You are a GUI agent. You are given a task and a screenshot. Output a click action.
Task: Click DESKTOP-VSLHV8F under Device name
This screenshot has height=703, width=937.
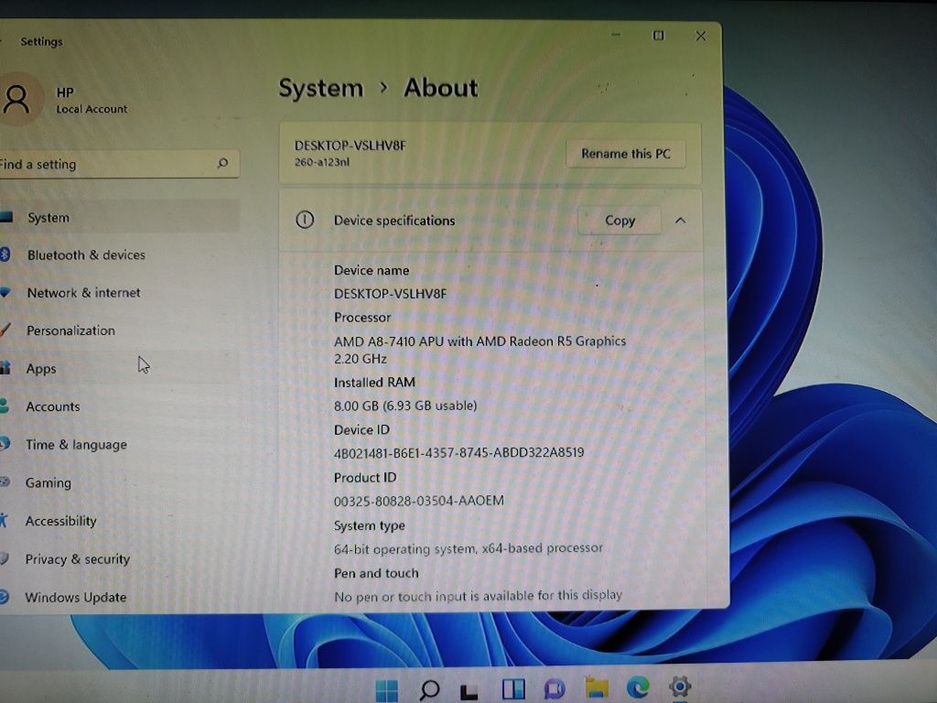coord(390,294)
